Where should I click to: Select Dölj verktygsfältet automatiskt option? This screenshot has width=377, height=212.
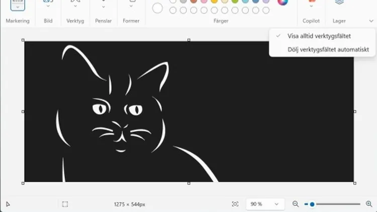click(x=328, y=49)
